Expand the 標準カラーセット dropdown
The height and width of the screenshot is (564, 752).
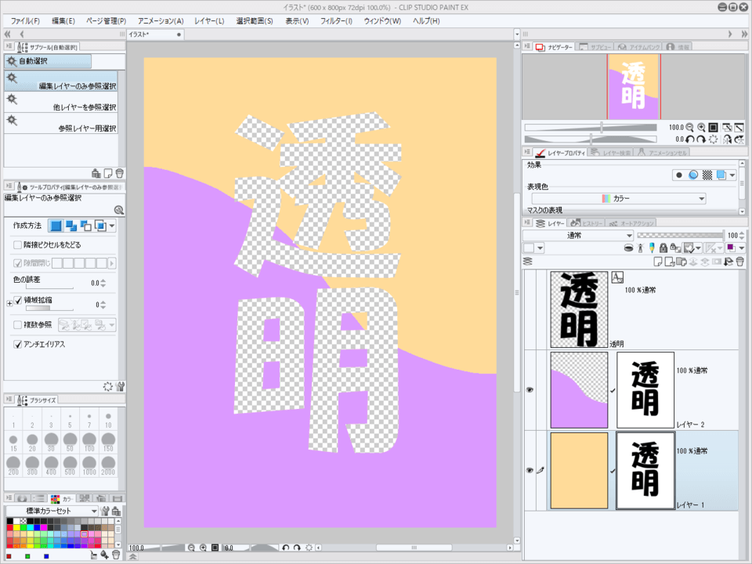[52, 511]
